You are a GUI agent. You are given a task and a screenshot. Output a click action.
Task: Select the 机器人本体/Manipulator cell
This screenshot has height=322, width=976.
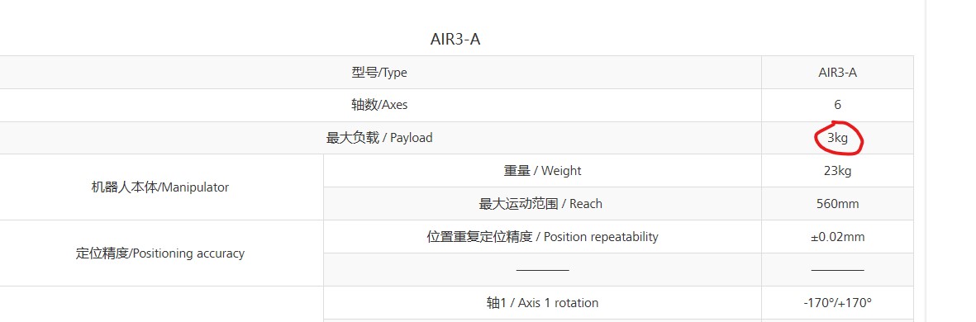point(160,187)
